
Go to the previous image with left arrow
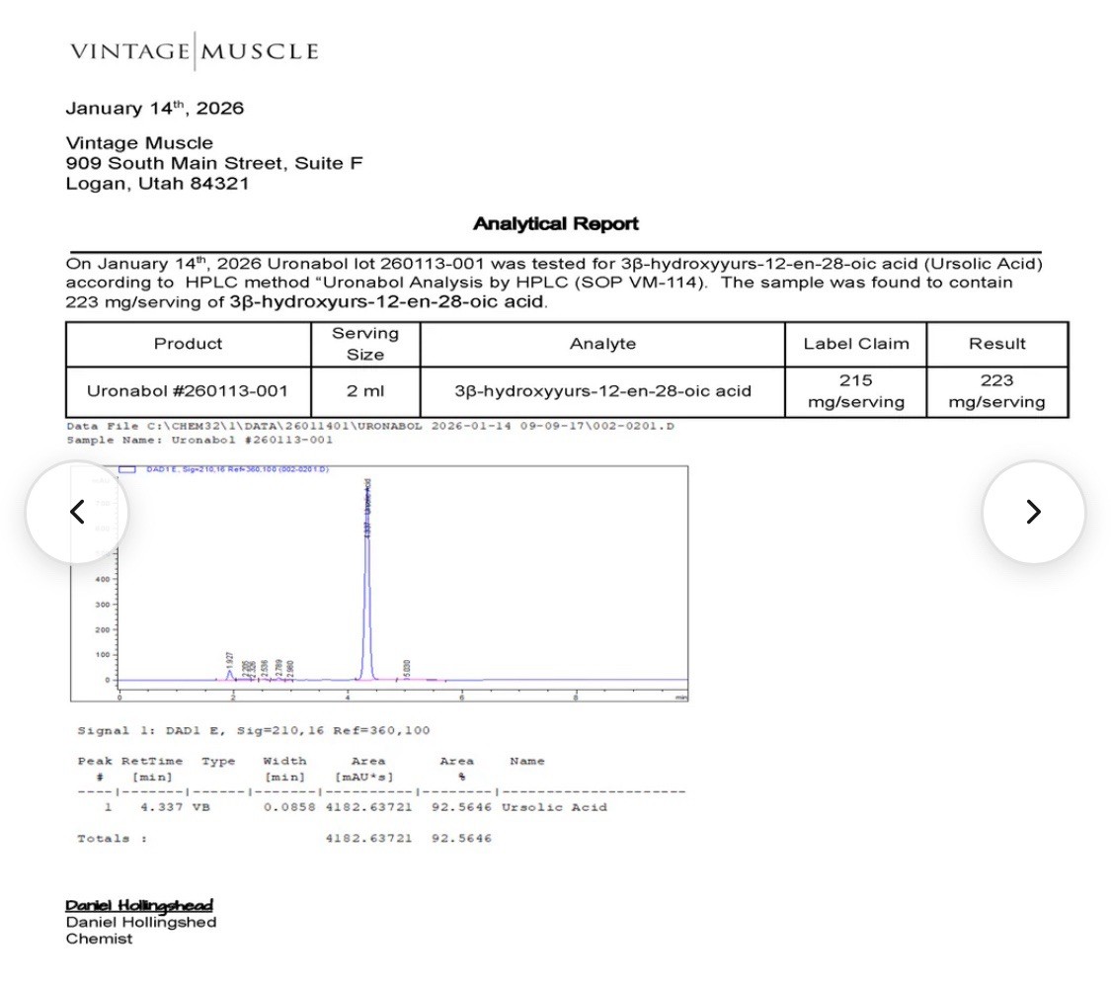tap(77, 512)
